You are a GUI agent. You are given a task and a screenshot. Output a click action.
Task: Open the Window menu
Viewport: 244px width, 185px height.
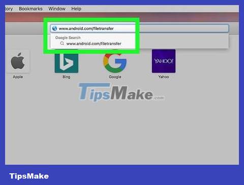coord(57,9)
